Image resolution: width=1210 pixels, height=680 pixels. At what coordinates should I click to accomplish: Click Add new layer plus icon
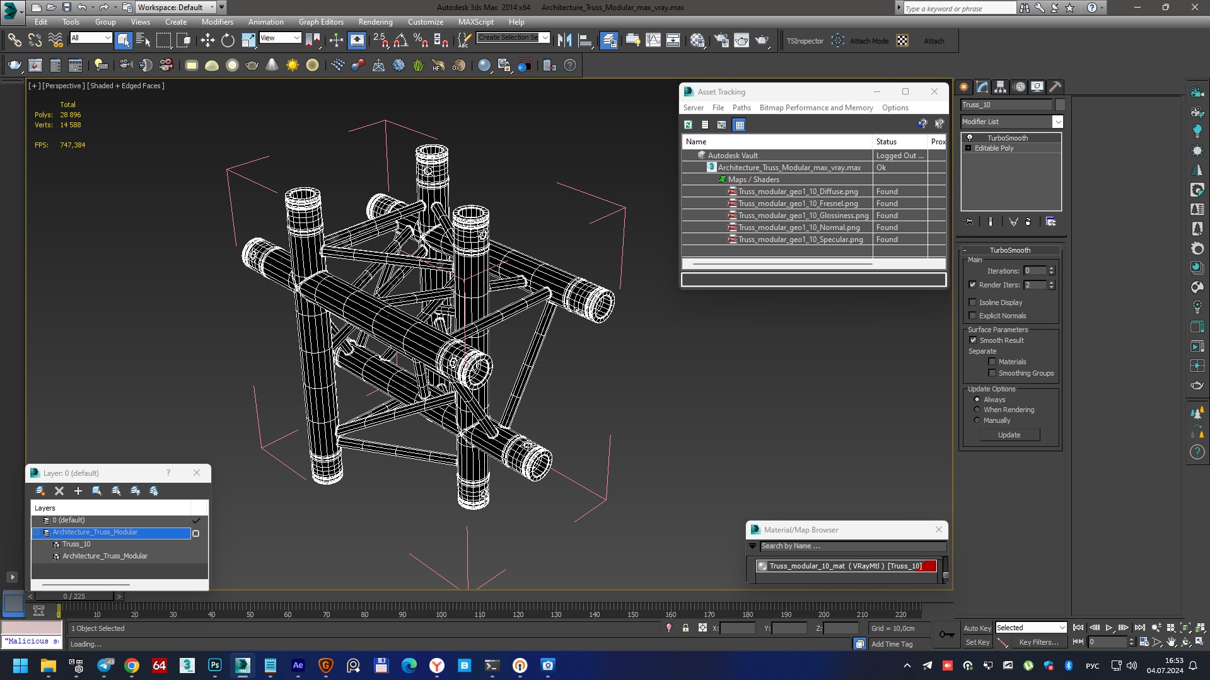tap(78, 491)
